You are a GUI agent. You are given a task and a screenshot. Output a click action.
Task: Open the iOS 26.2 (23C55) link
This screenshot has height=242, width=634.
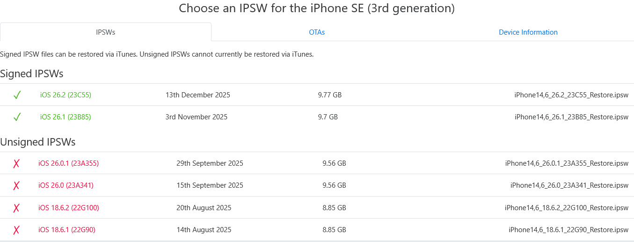pyautogui.click(x=66, y=95)
